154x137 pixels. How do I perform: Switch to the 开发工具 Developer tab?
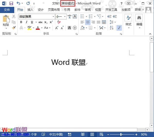point(111,10)
